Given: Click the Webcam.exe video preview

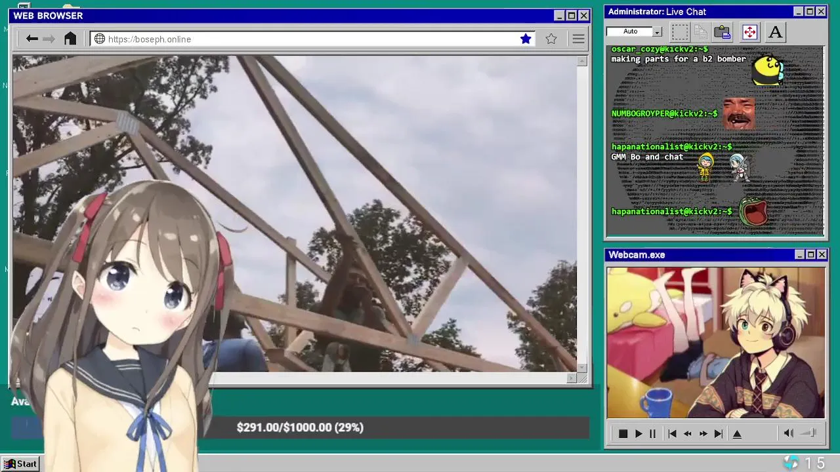Looking at the screenshot, I should tap(716, 343).
